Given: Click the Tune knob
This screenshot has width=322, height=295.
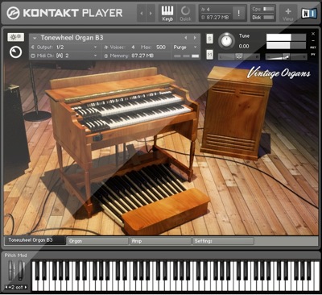Looking at the screenshot, I should click(x=226, y=41).
